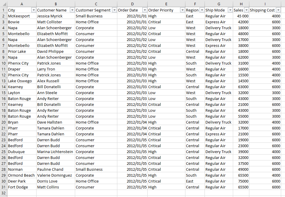Select row 31 header
285x197 pixels.
click(4, 187)
